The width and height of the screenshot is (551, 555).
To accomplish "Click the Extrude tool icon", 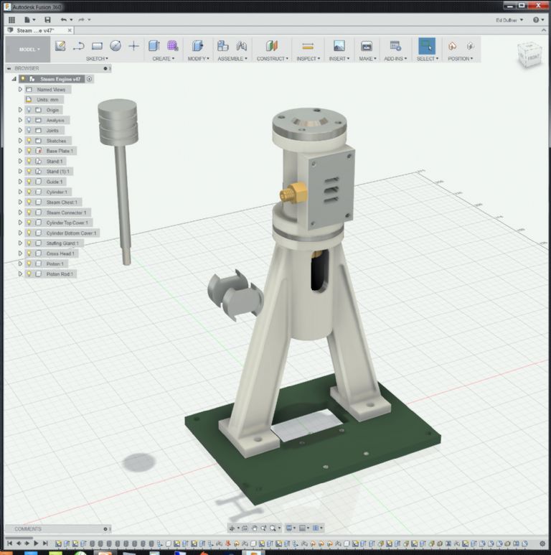I will tap(154, 46).
